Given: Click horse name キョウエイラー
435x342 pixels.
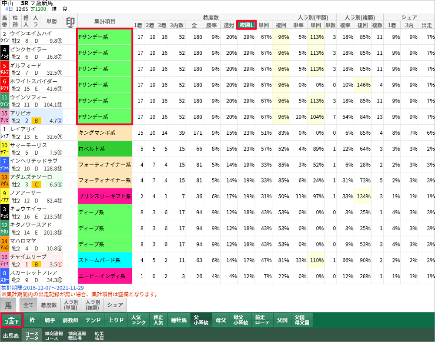Looking at the screenshot, I should [x=28, y=209].
